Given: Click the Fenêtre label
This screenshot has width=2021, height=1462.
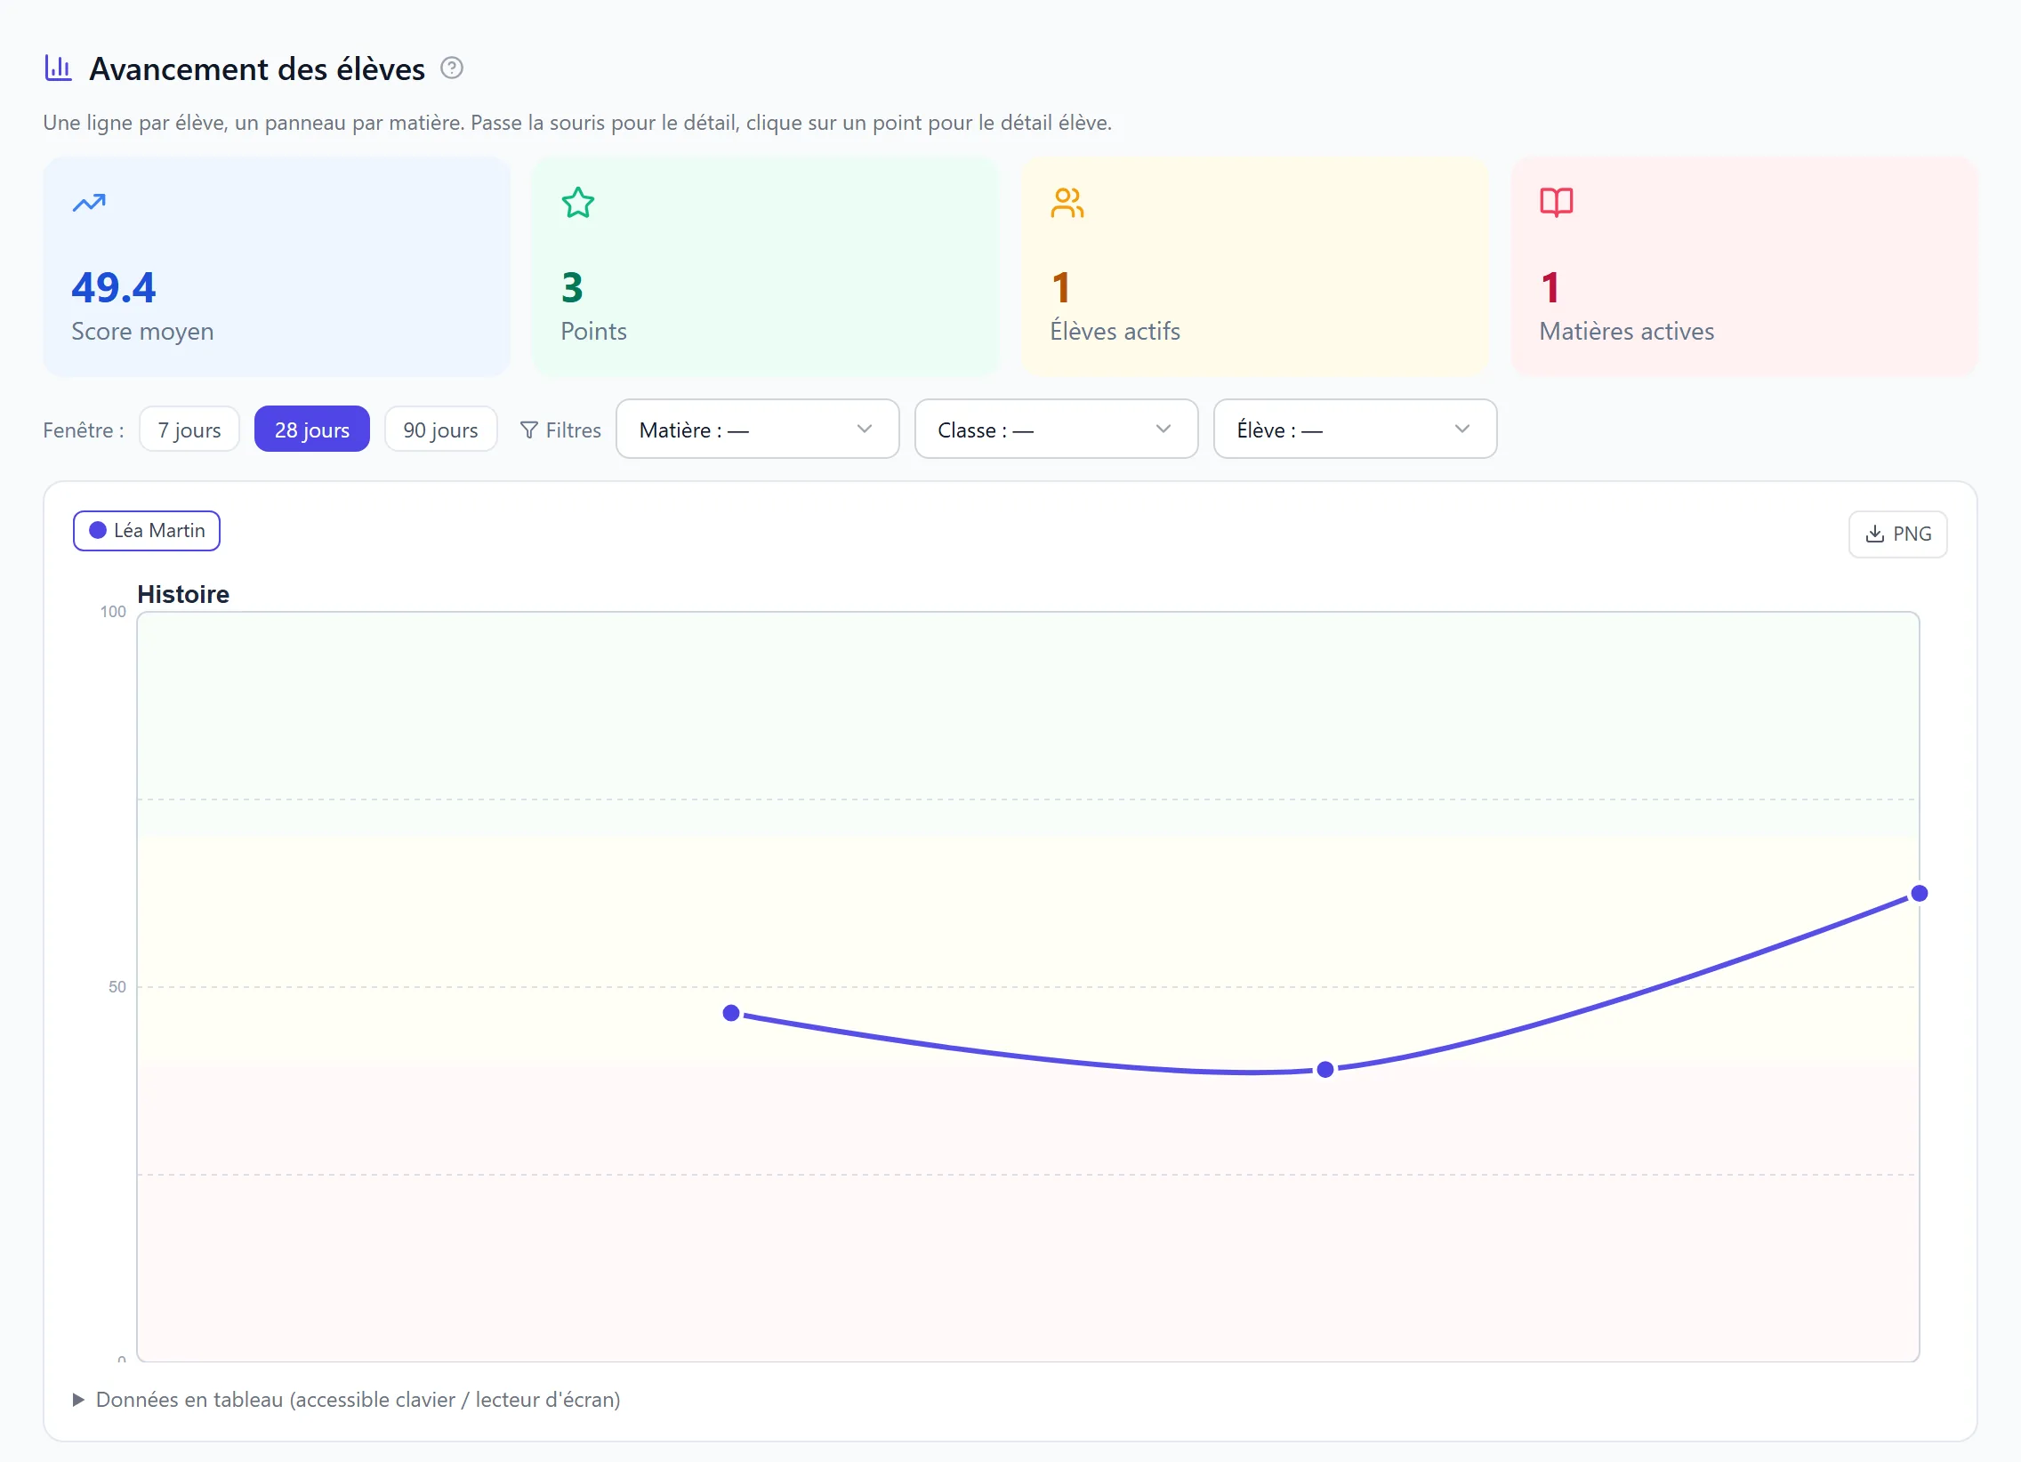Looking at the screenshot, I should [x=84, y=430].
